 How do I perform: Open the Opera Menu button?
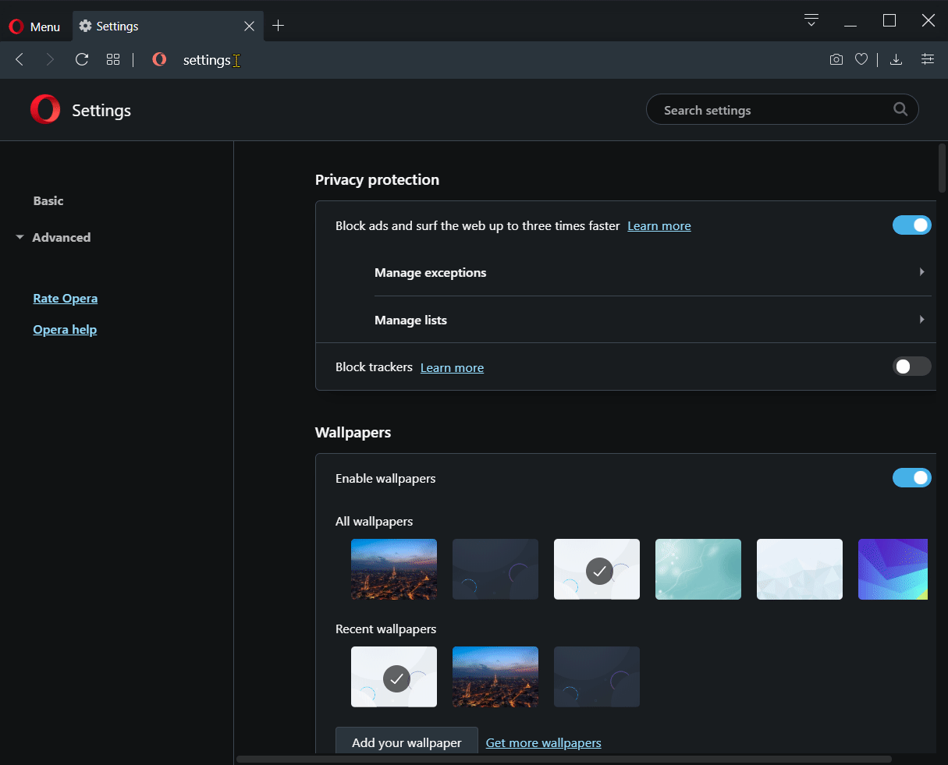tap(34, 27)
